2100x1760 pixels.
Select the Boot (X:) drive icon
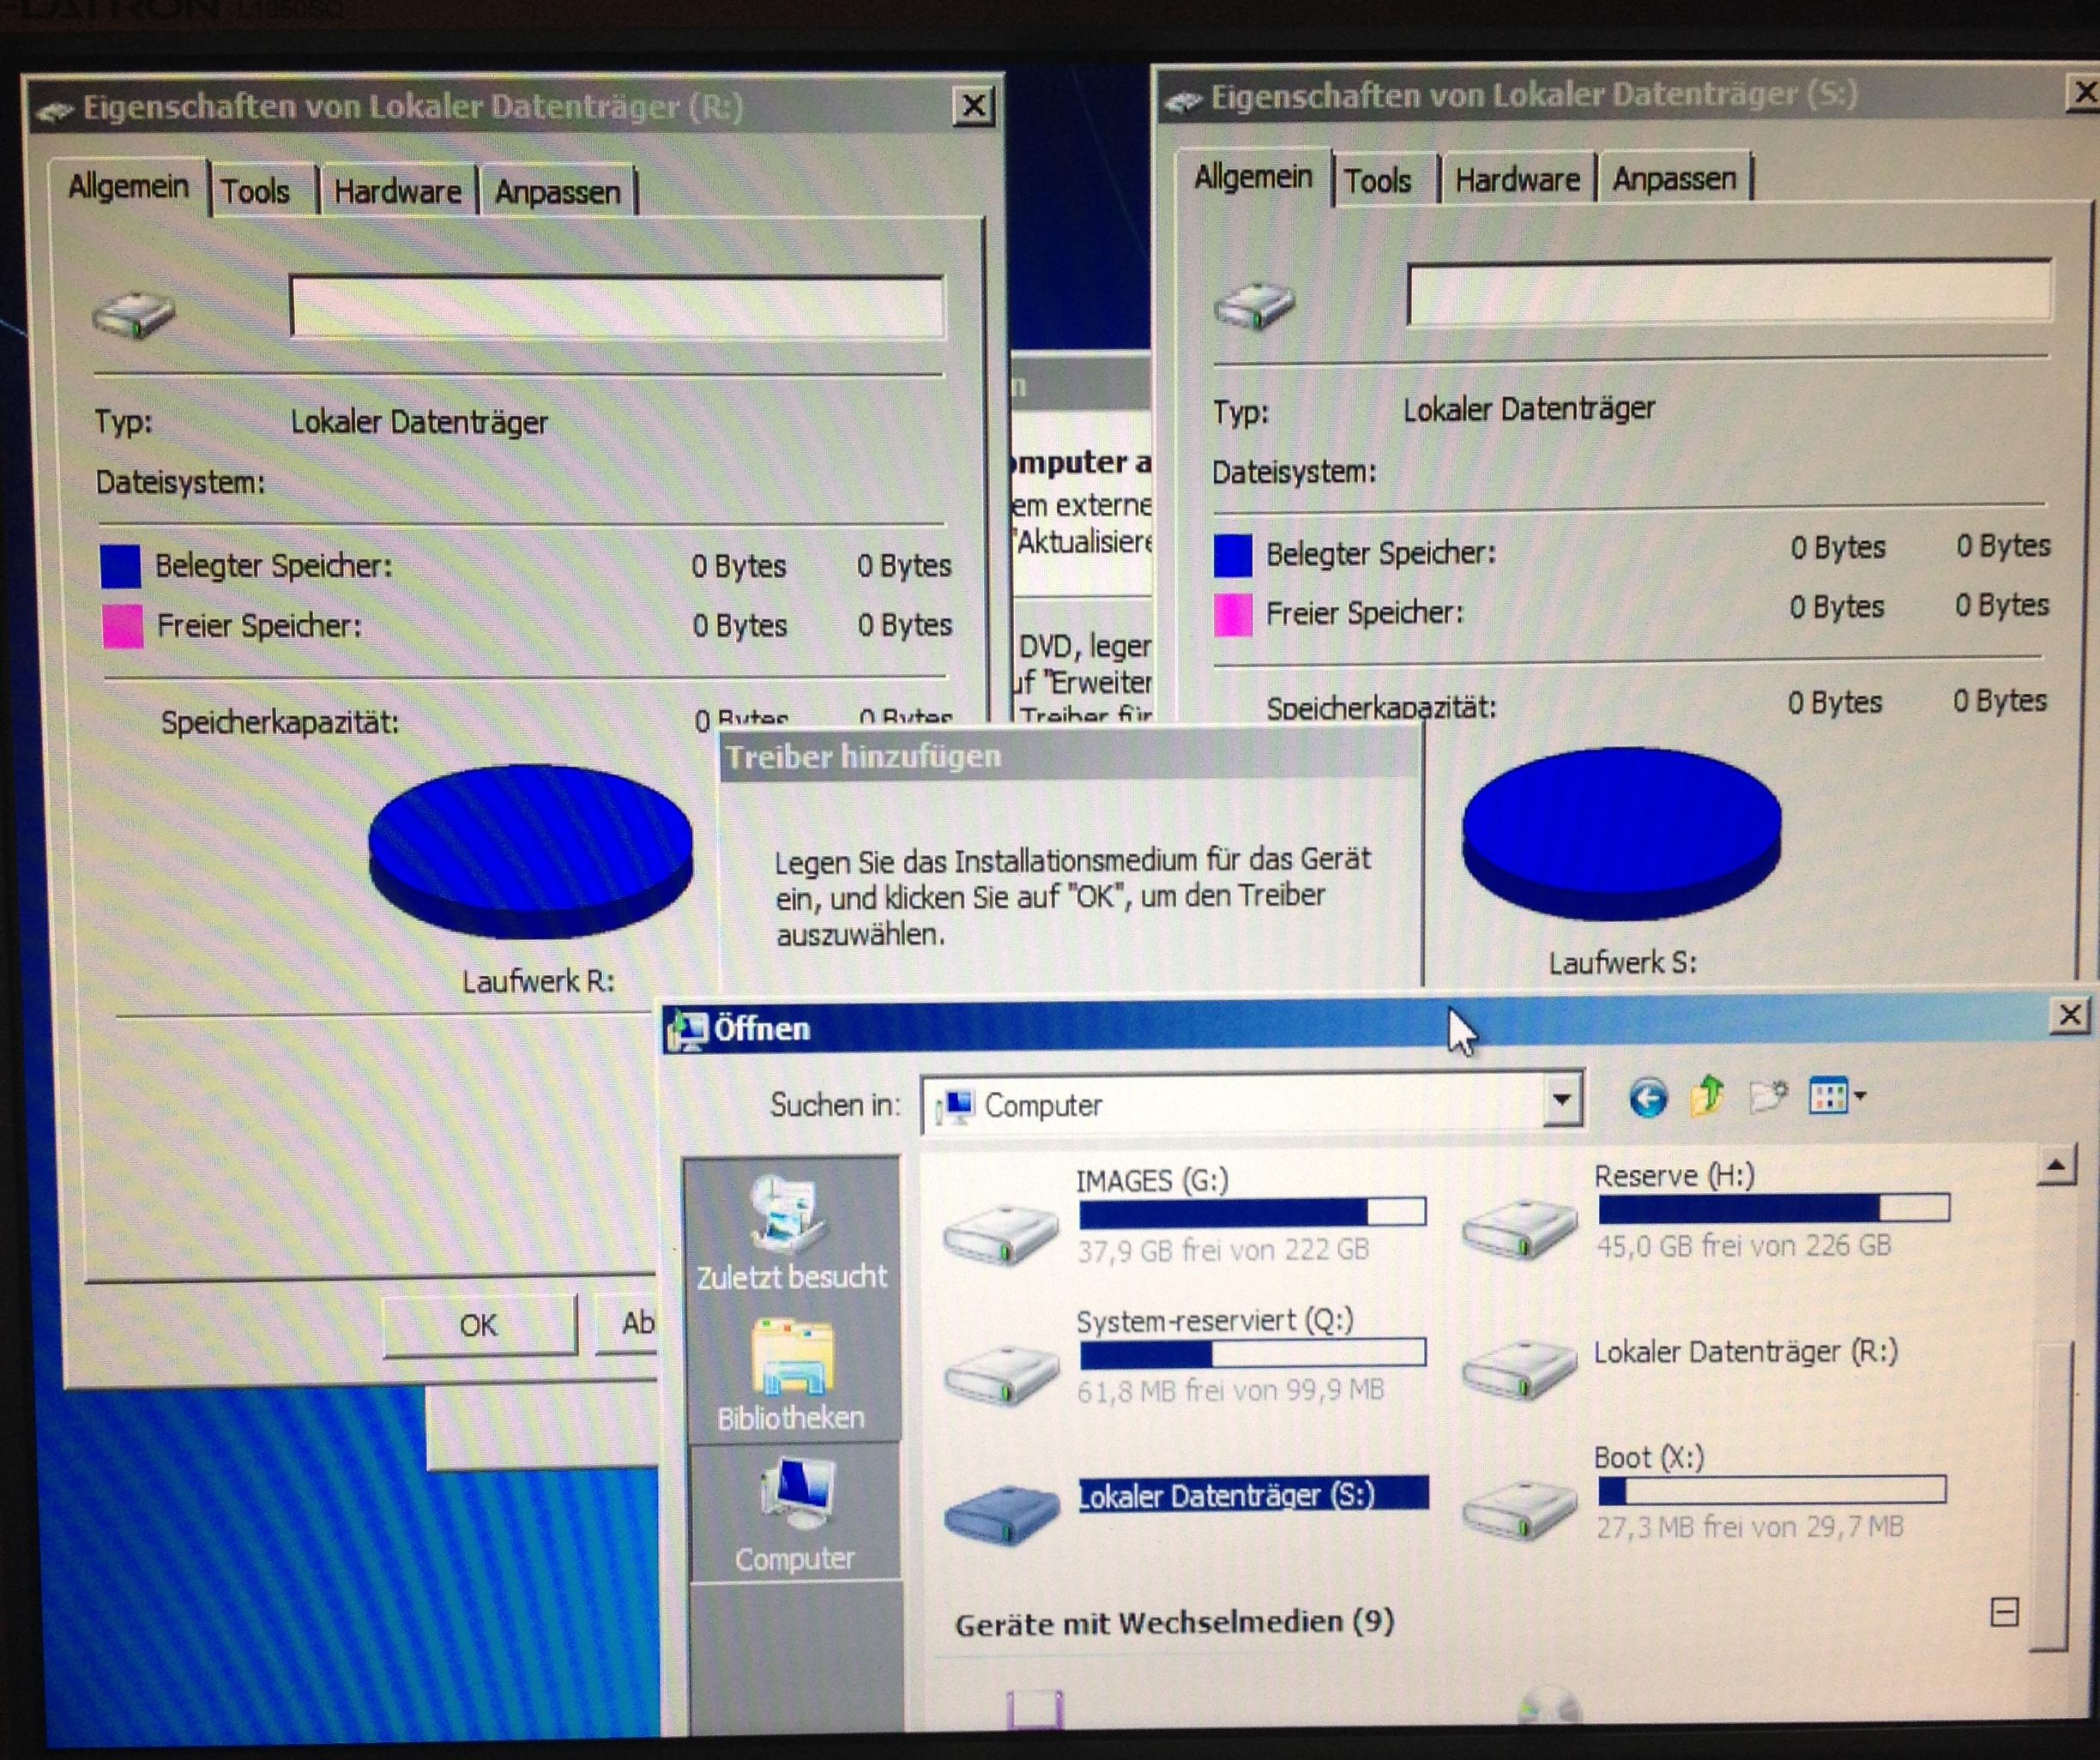[x=1519, y=1509]
